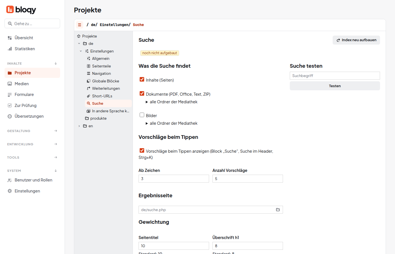Select Navigation in the settings tree

point(108,73)
